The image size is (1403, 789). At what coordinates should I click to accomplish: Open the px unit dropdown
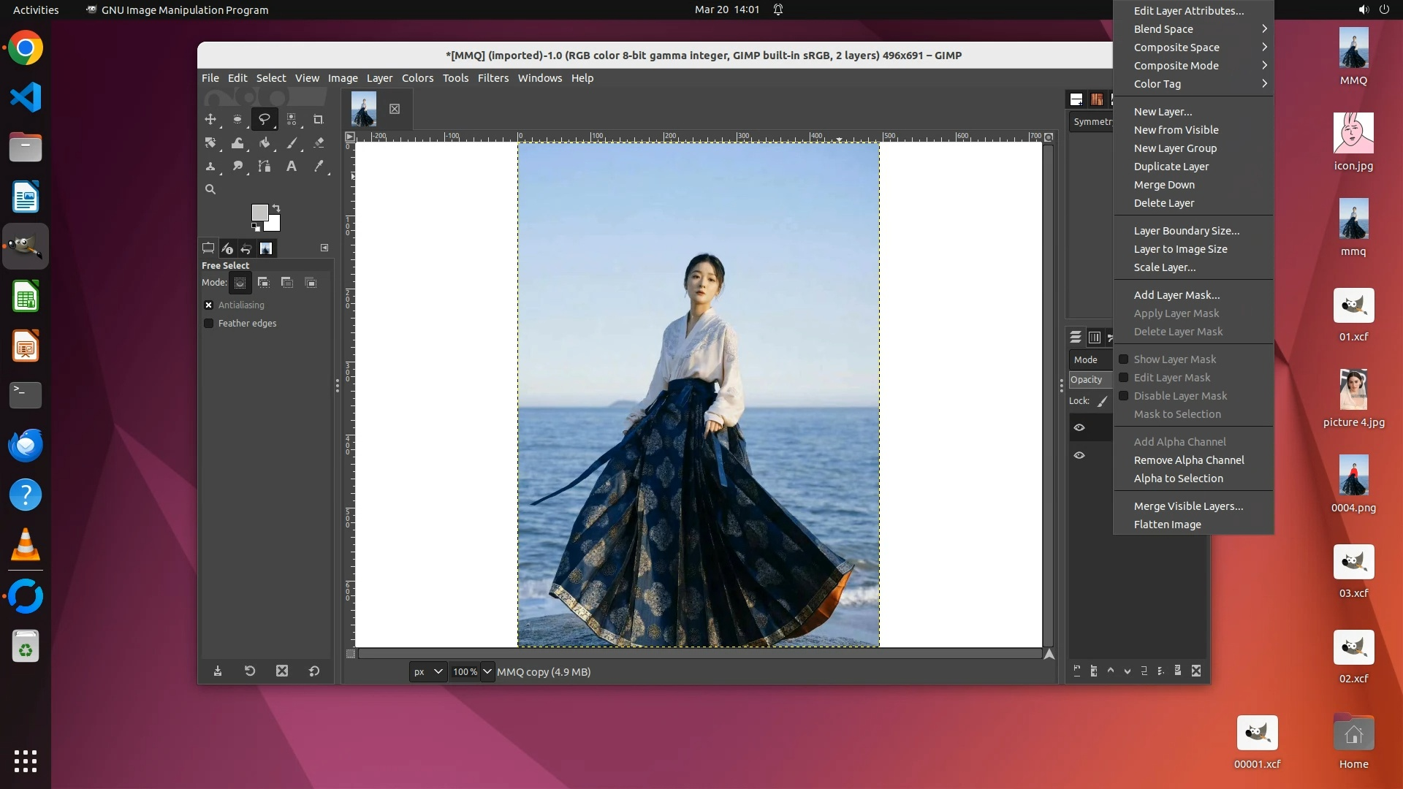tap(428, 671)
